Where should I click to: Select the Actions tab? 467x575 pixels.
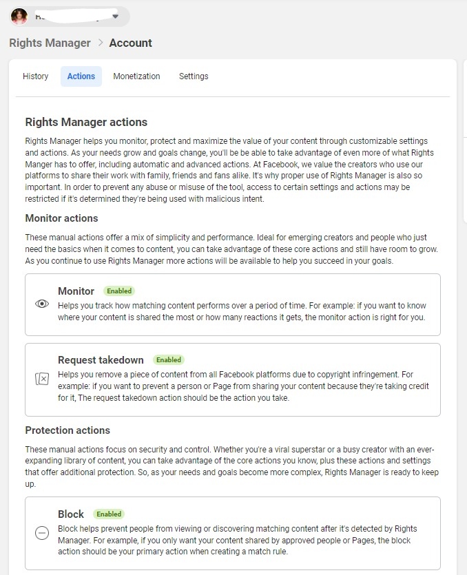coord(81,76)
